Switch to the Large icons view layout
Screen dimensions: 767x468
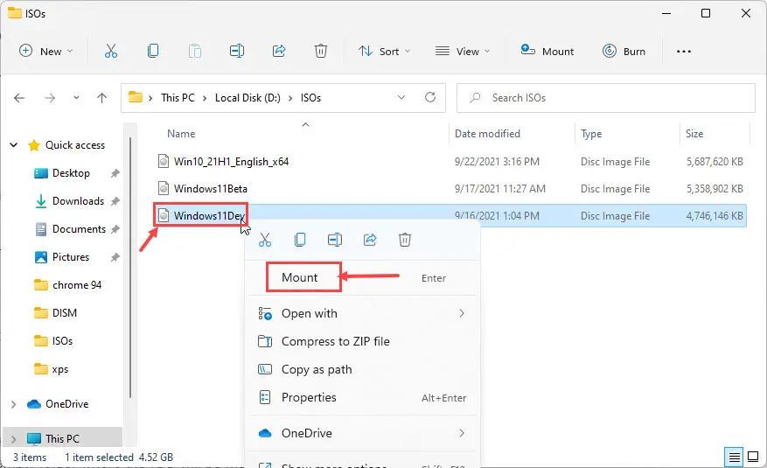[x=753, y=458]
